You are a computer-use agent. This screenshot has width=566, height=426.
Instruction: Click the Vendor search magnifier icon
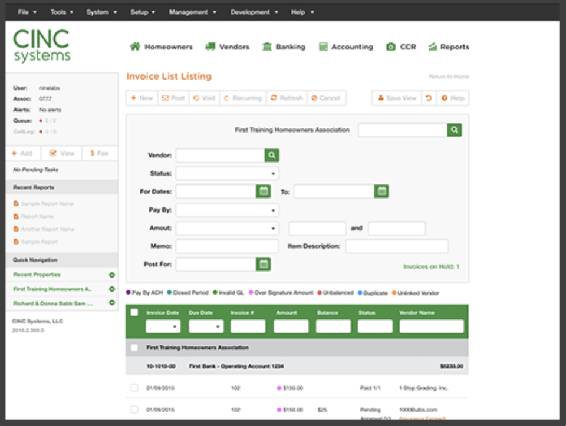(x=272, y=154)
